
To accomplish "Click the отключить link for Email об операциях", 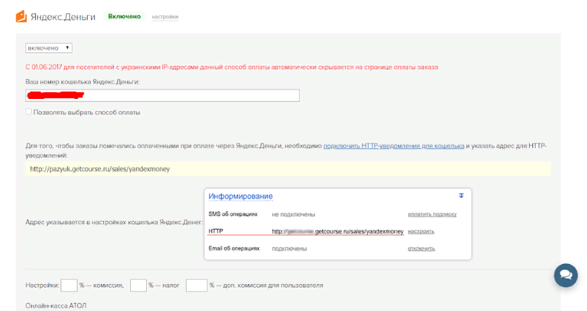I will pos(421,248).
